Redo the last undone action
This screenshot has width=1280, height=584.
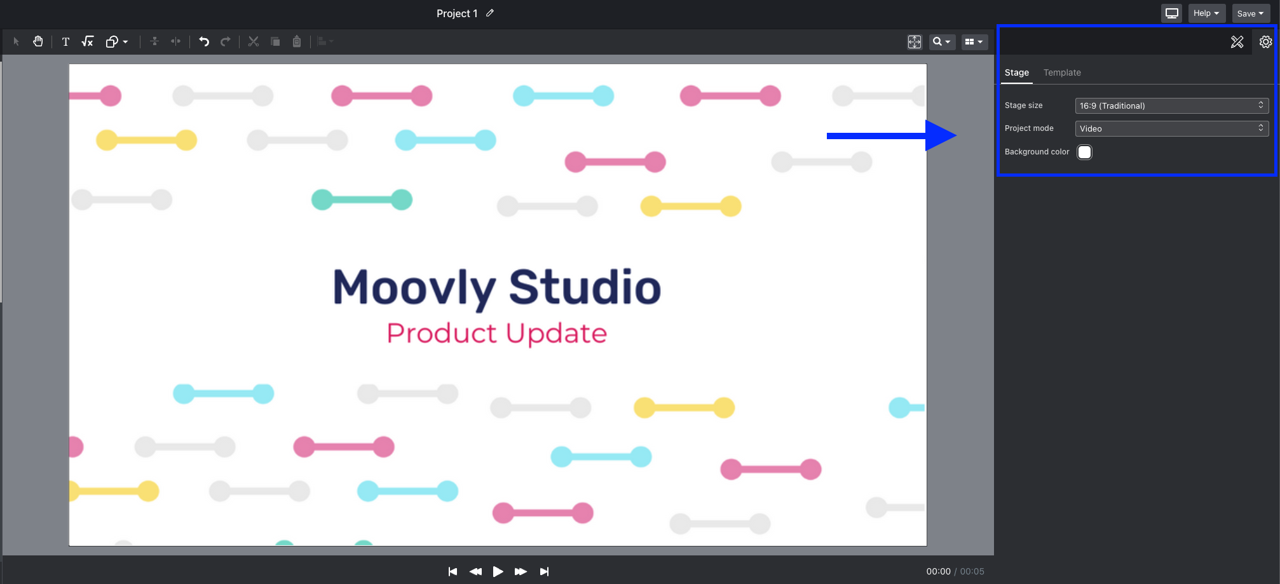coord(226,41)
